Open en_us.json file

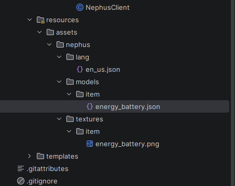pos(103,70)
